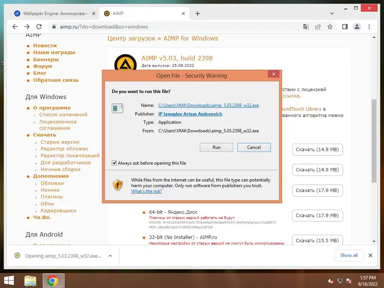Open the Плагины link
Image resolution: width=384 pixels, height=288 pixels.
pos(52,196)
